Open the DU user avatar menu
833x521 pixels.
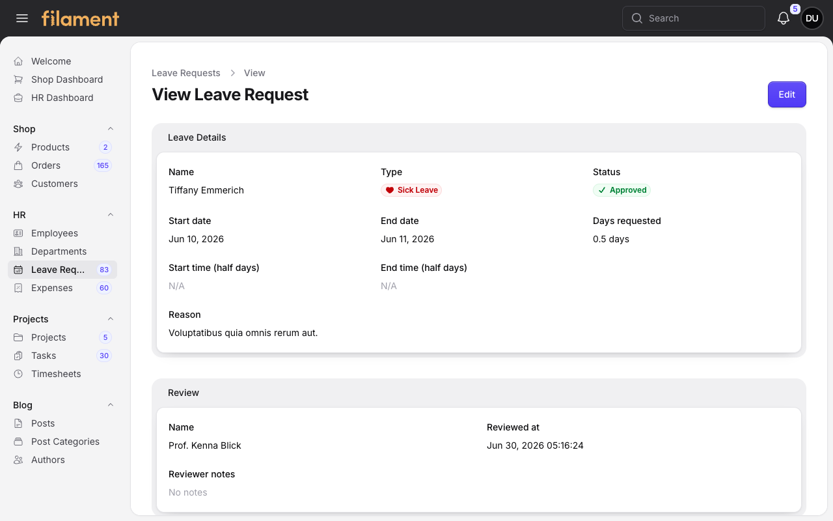point(812,18)
